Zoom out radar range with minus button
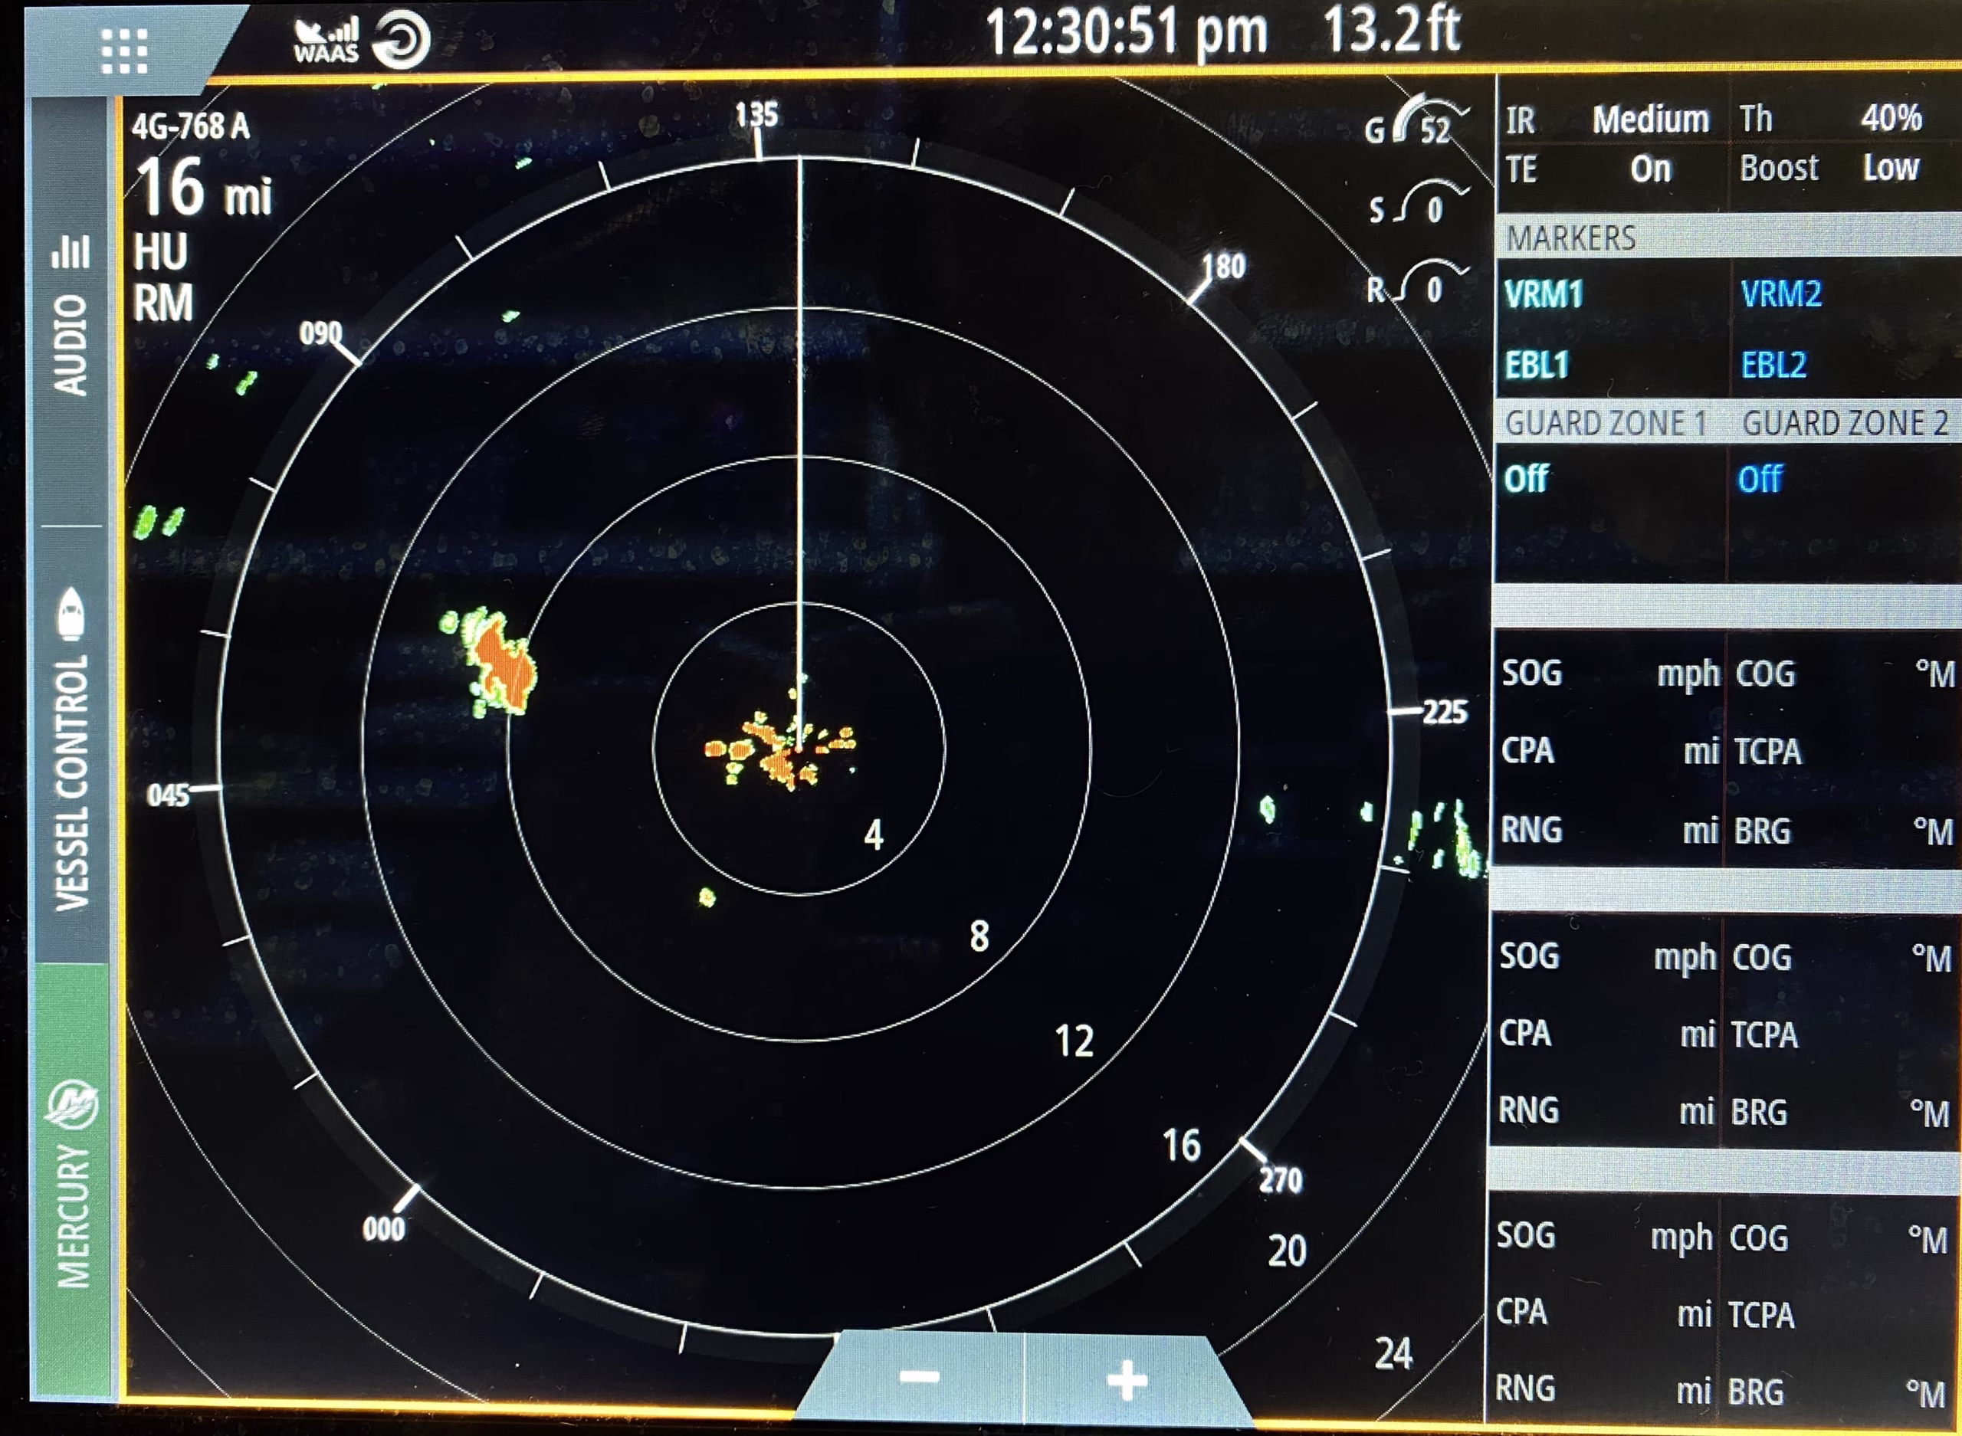This screenshot has width=1962, height=1436. (x=919, y=1377)
